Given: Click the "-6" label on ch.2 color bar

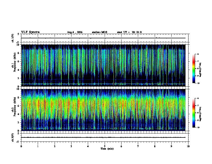Looking at the screenshot, I should pos(198,98).
